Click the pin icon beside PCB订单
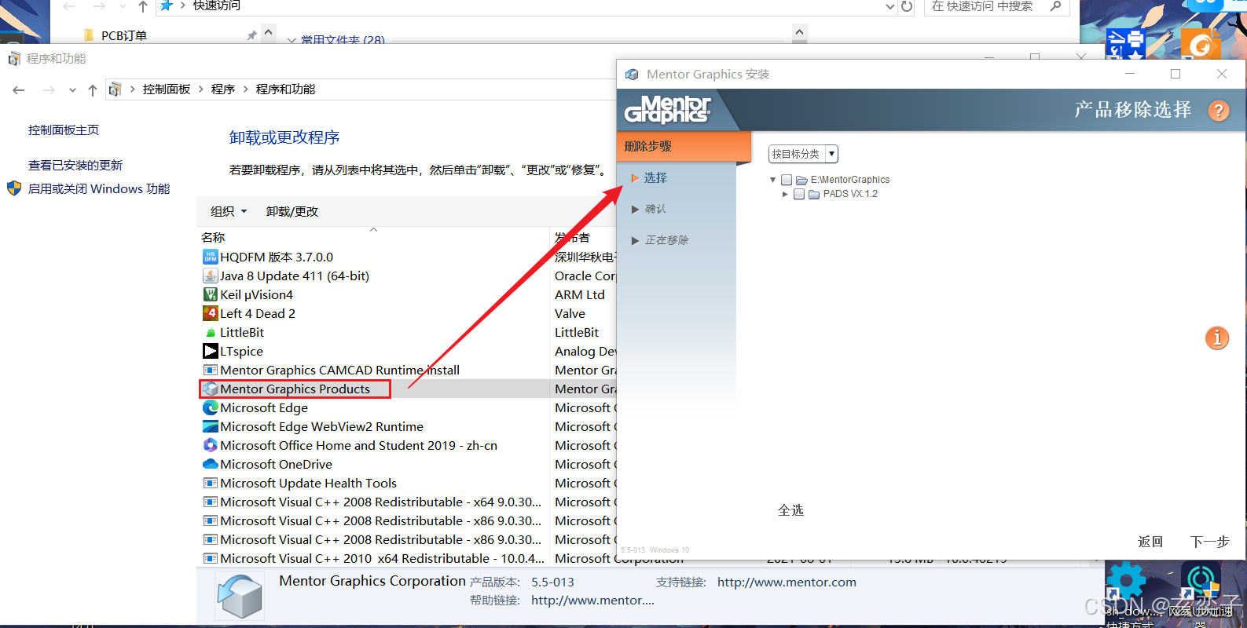 point(251,35)
